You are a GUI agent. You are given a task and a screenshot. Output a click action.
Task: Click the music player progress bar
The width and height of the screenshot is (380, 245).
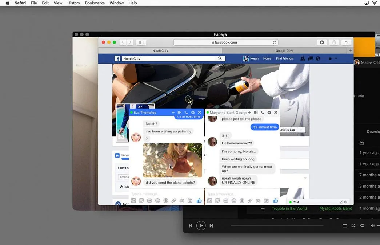tap(277, 226)
